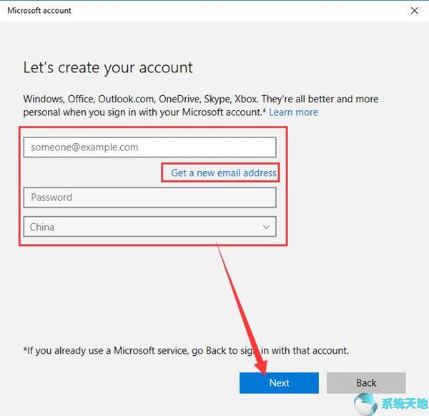This screenshot has height=416, width=429.
Task: Click the 'Microsoft account' title bar text
Action: pos(39,11)
